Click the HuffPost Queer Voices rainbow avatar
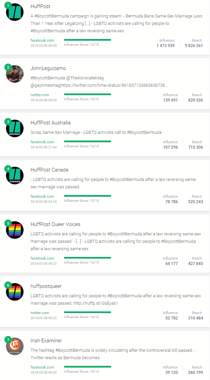 click(x=15, y=230)
